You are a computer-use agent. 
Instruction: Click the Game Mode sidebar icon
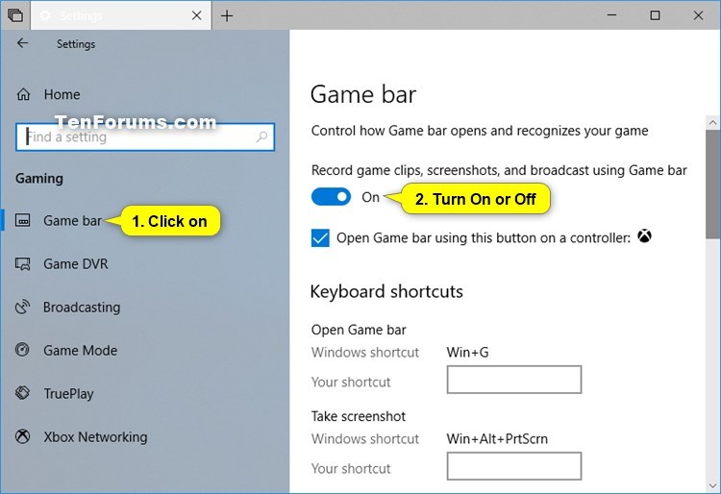pyautogui.click(x=22, y=350)
